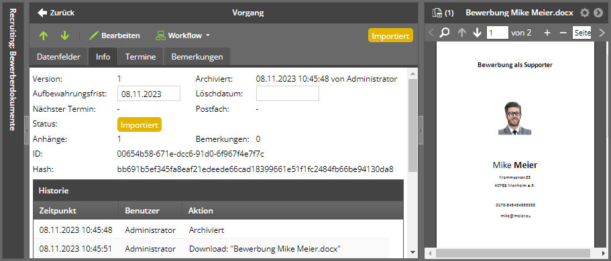Select the Info tab
611x261 pixels.
pos(103,57)
